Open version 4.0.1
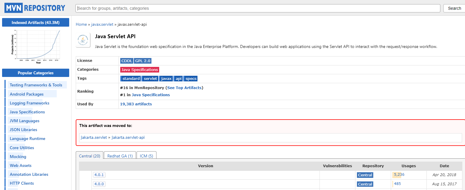 pos(99,175)
